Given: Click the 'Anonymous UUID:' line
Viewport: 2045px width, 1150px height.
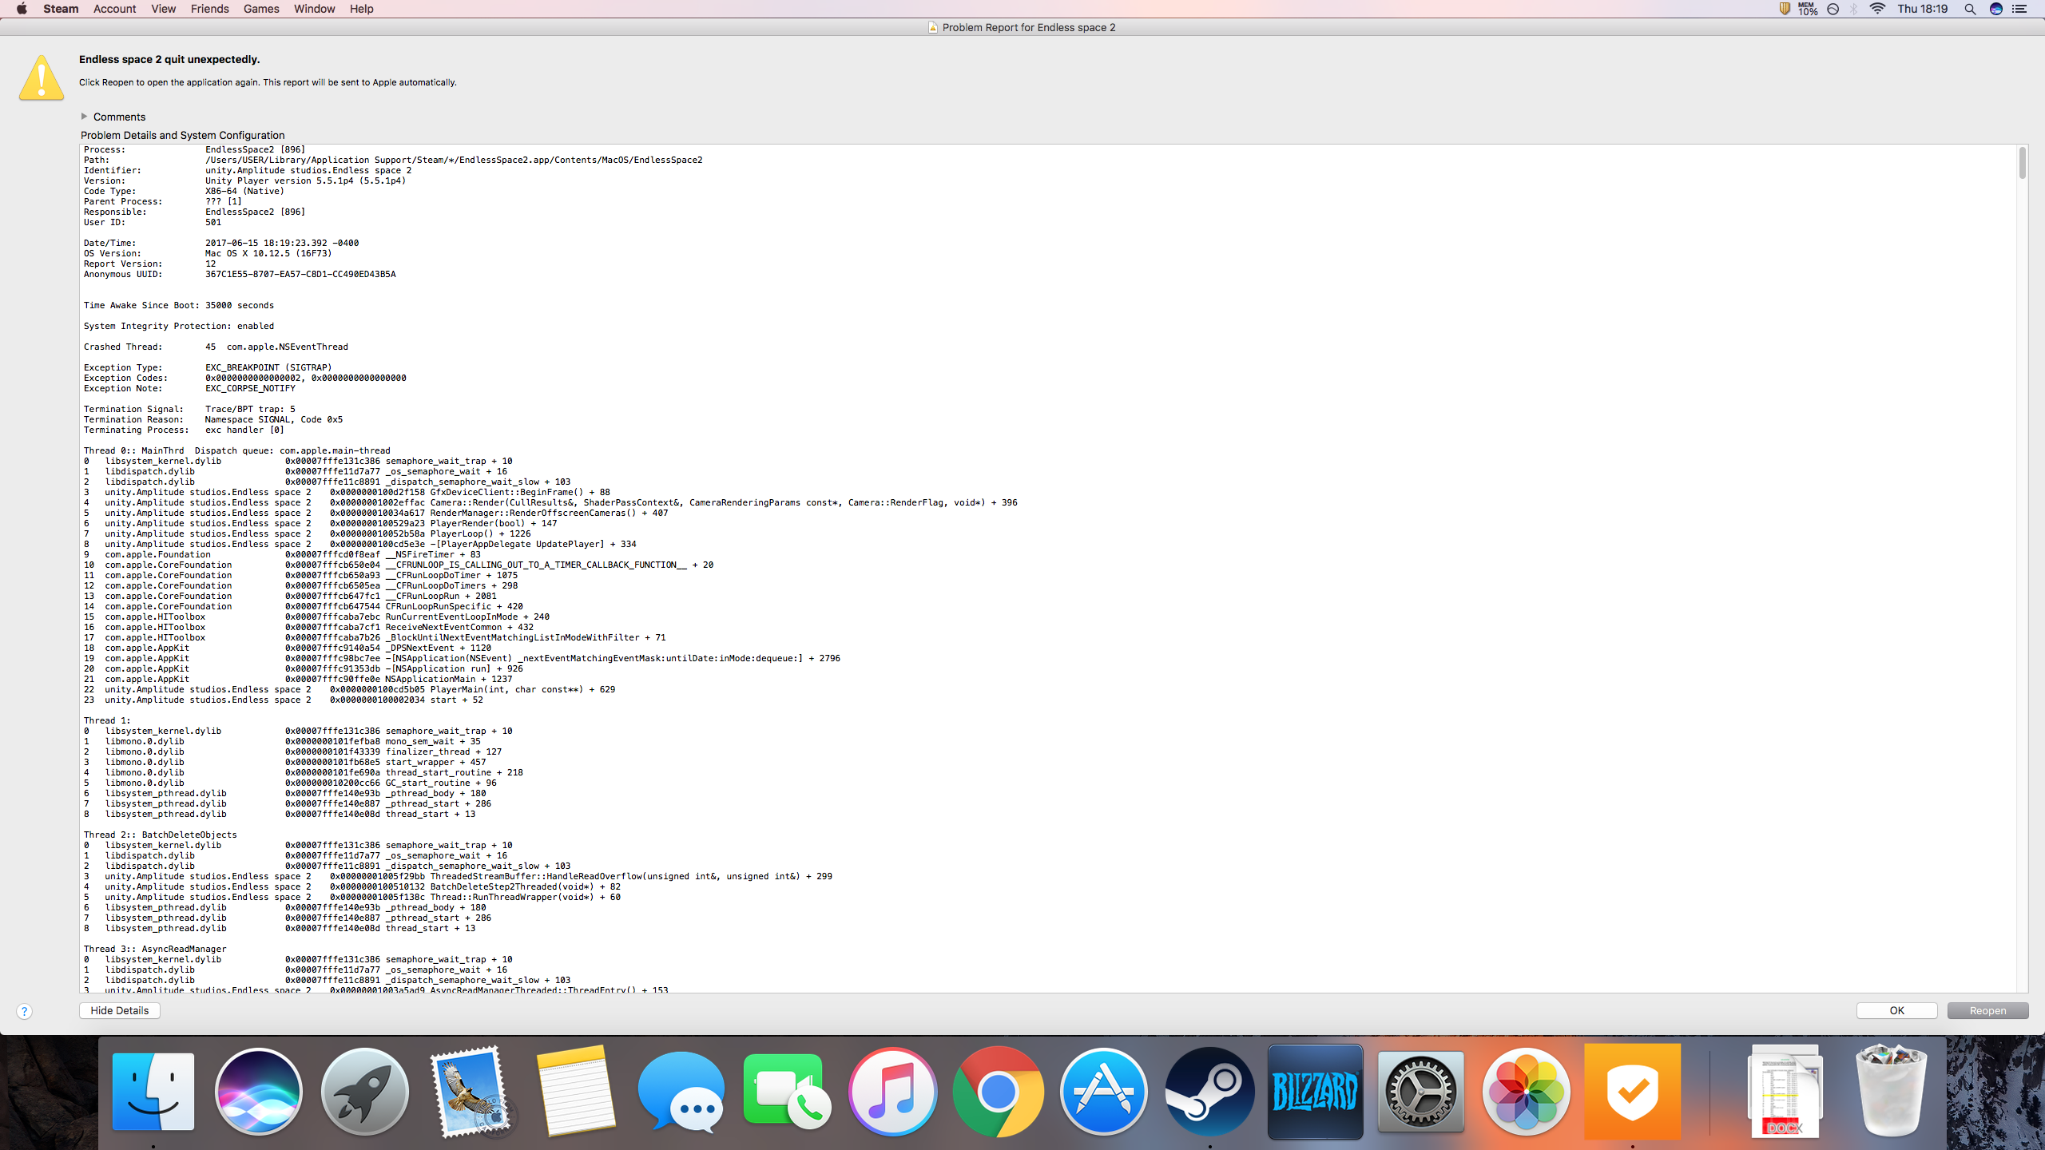Looking at the screenshot, I should tap(240, 274).
